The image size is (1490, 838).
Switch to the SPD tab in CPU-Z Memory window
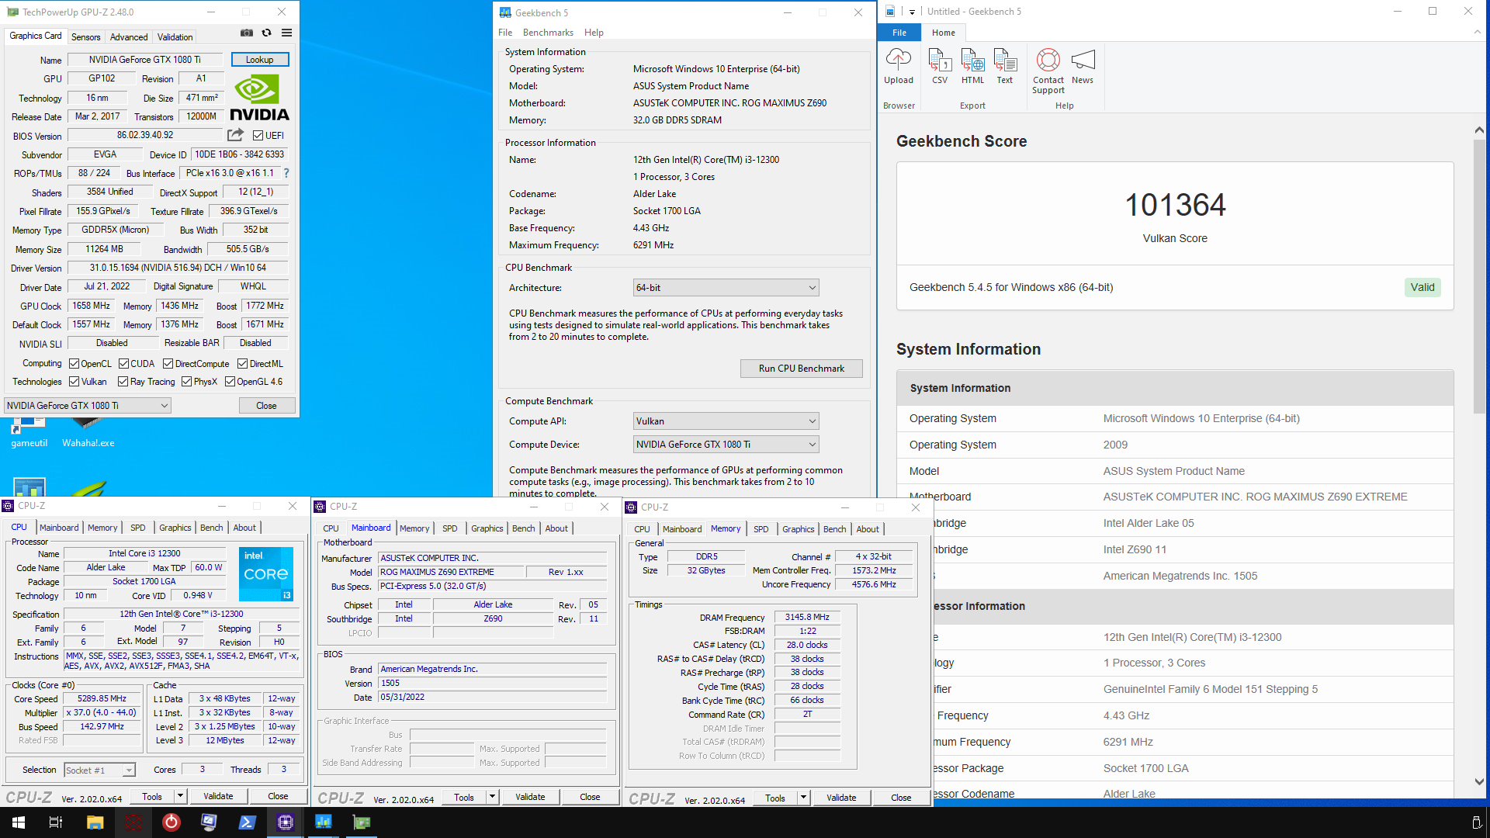[761, 529]
